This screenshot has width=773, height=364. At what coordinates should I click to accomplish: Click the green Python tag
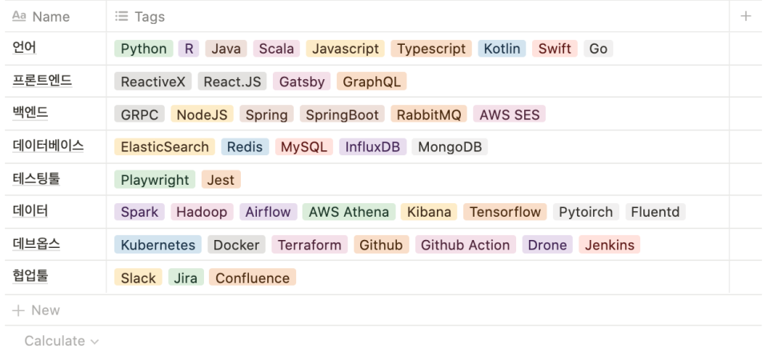(x=144, y=49)
